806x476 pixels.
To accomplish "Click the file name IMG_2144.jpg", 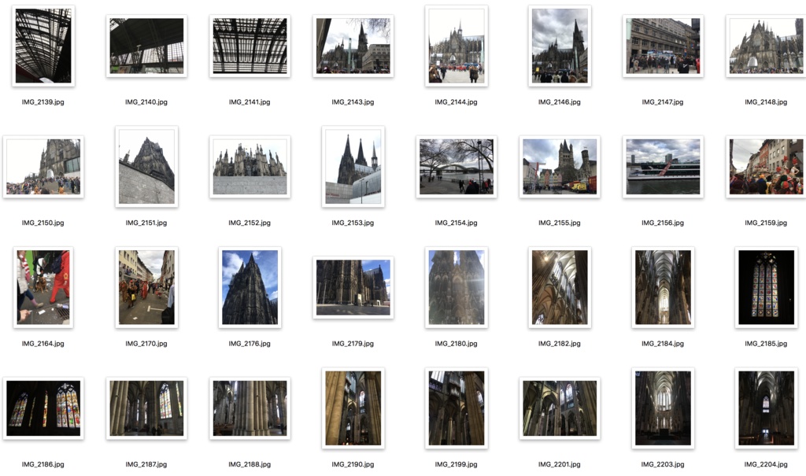I will (x=457, y=102).
